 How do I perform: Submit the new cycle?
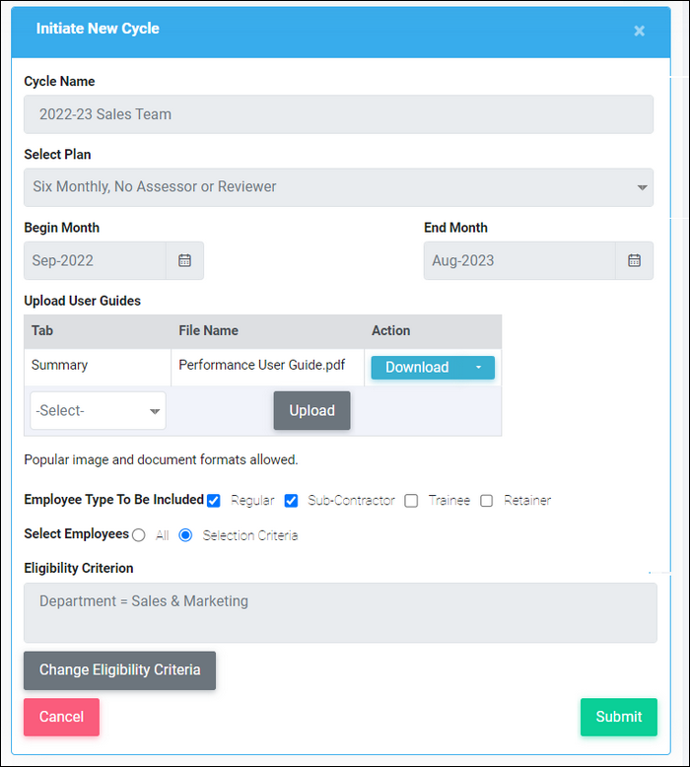click(x=619, y=717)
